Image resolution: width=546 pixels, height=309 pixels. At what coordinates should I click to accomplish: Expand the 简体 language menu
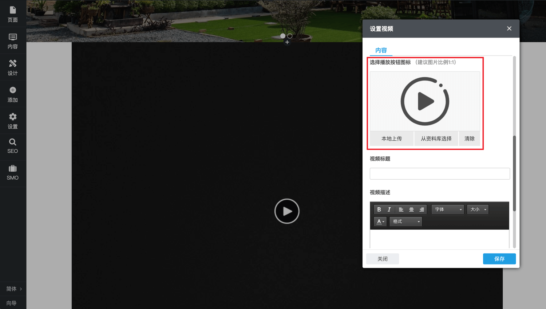pos(14,289)
